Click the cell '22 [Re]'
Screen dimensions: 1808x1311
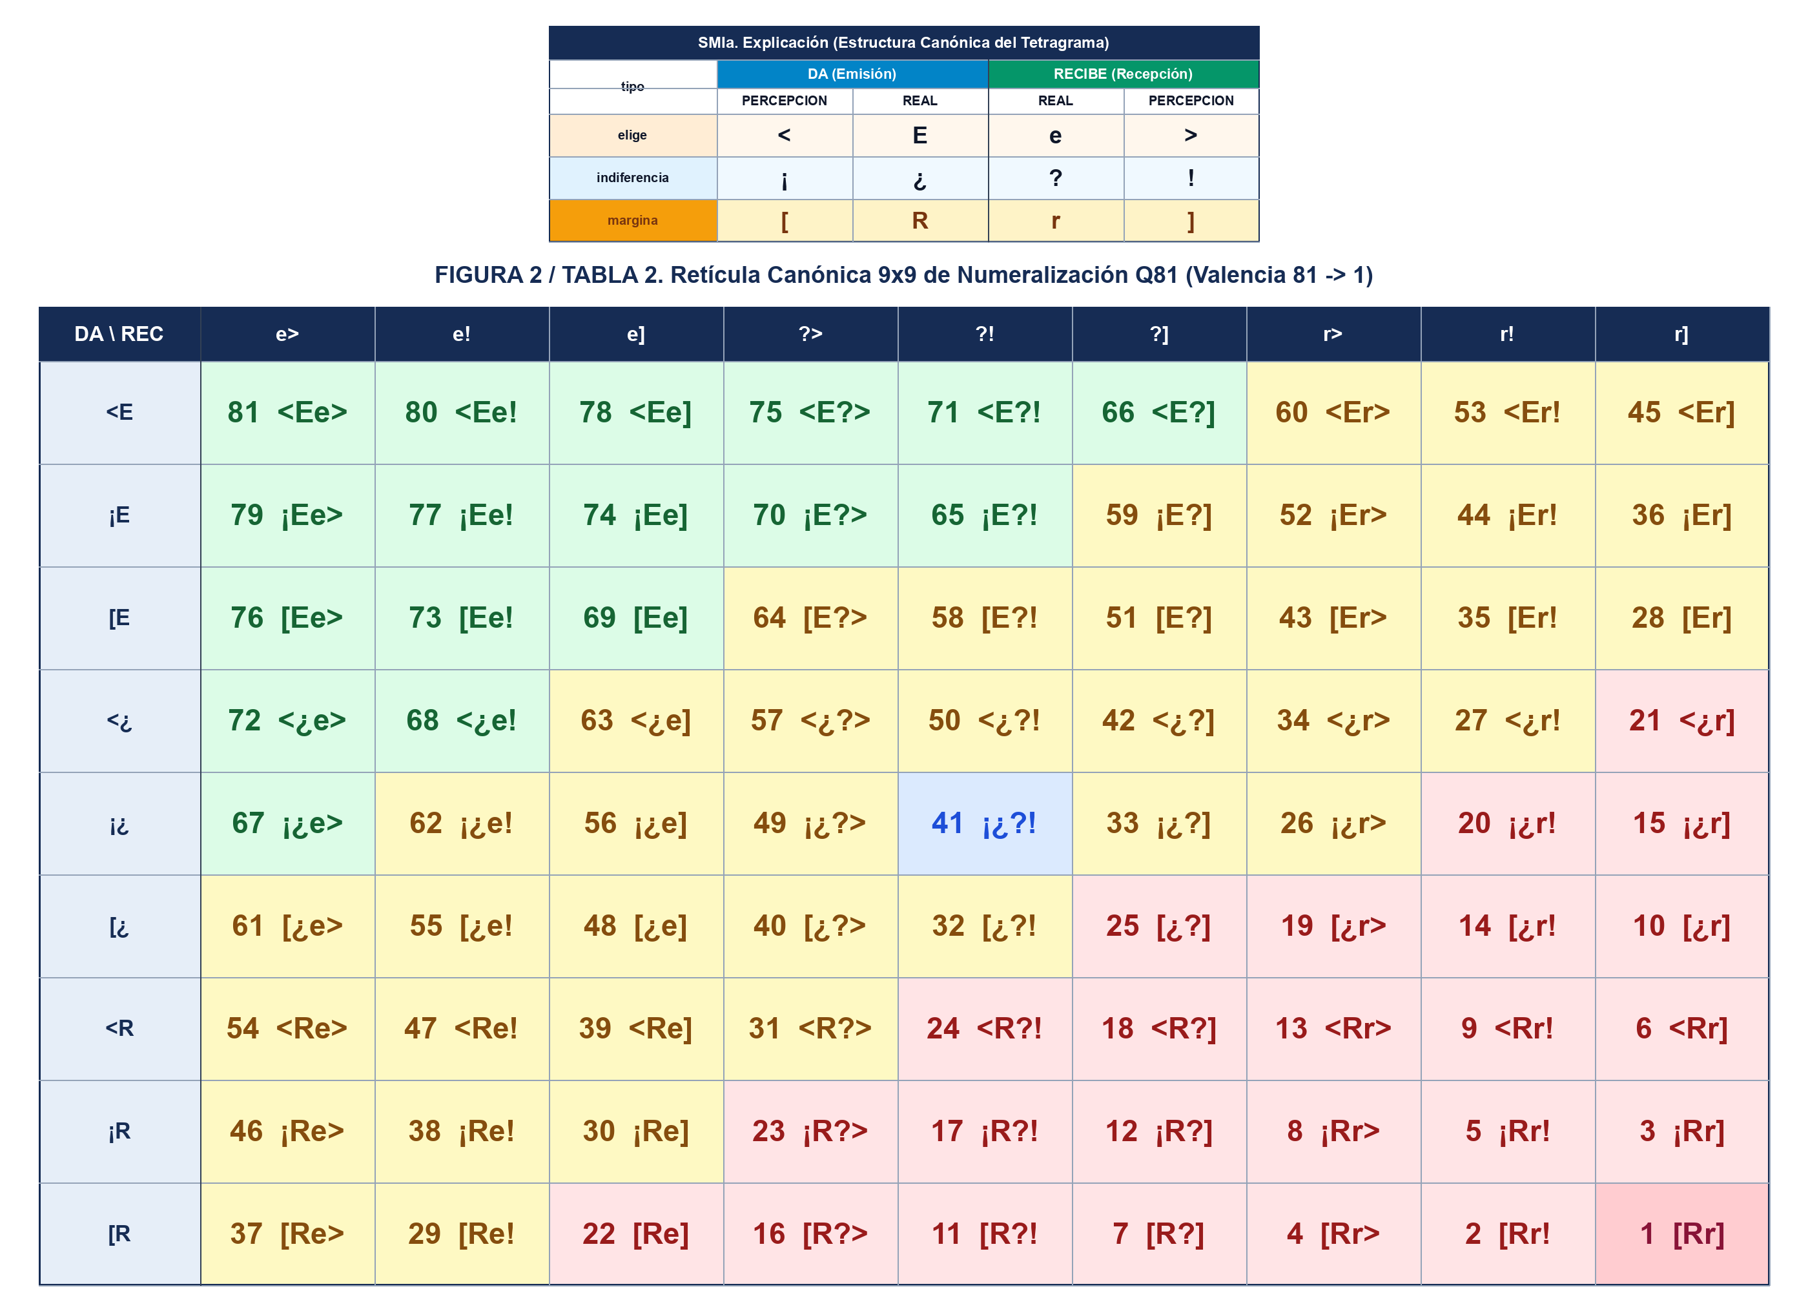[x=636, y=1234]
